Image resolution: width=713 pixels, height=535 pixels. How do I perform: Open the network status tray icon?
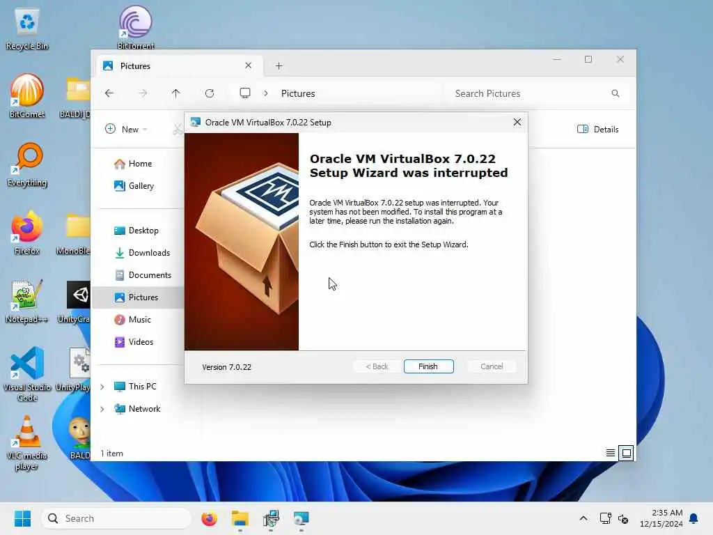[605, 518]
